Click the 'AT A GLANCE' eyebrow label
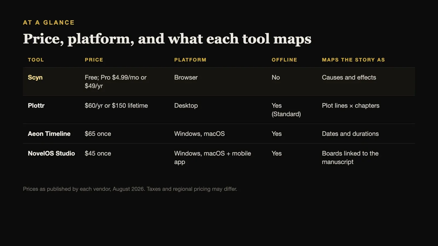The image size is (438, 246). [x=49, y=22]
